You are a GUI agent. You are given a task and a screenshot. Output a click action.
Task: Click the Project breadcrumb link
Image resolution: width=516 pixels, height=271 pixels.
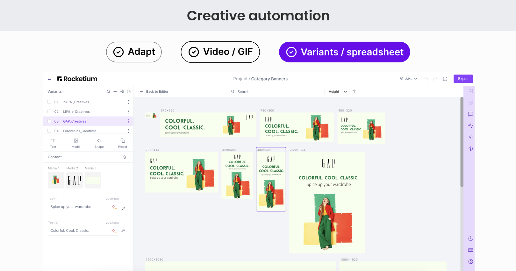pyautogui.click(x=240, y=79)
